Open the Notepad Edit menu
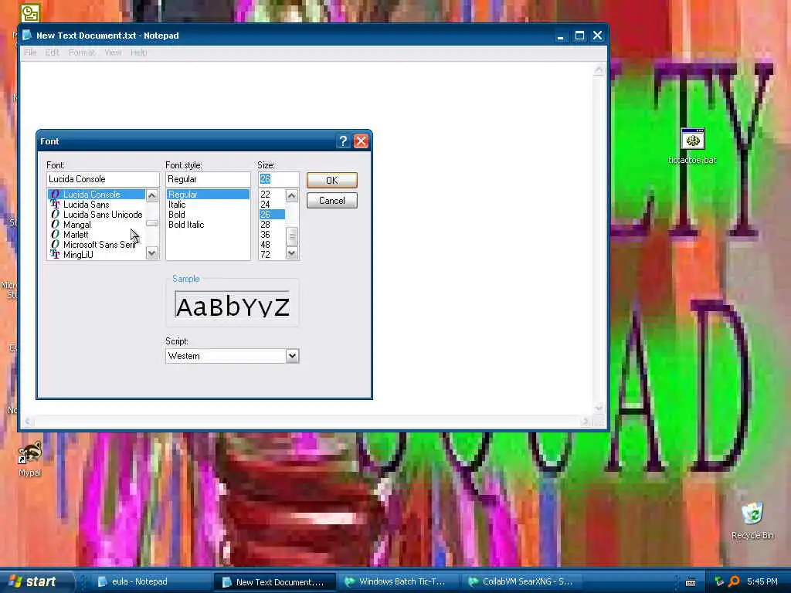 click(x=53, y=53)
